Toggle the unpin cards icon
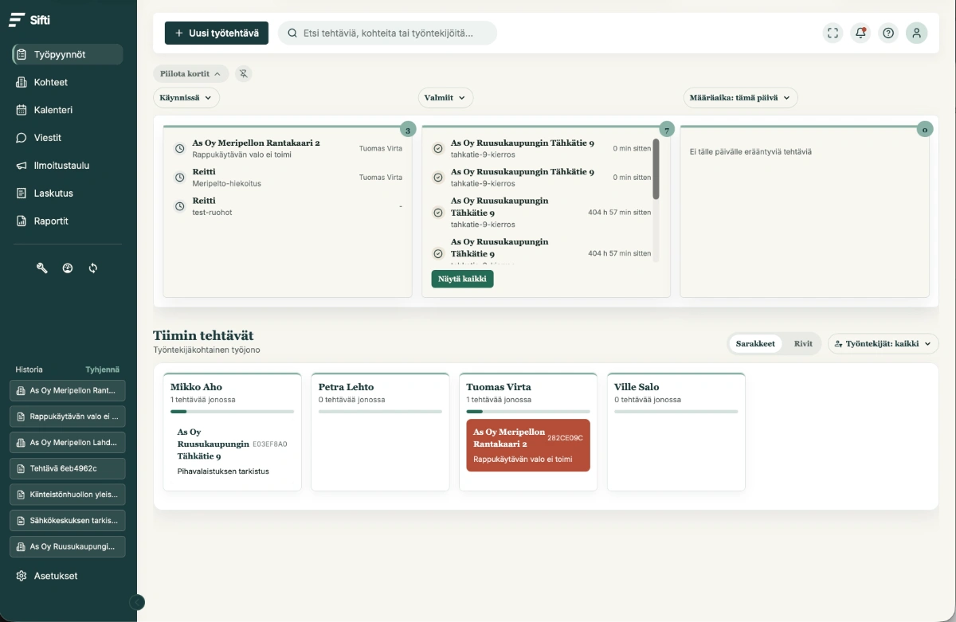The height and width of the screenshot is (622, 956). [x=244, y=73]
